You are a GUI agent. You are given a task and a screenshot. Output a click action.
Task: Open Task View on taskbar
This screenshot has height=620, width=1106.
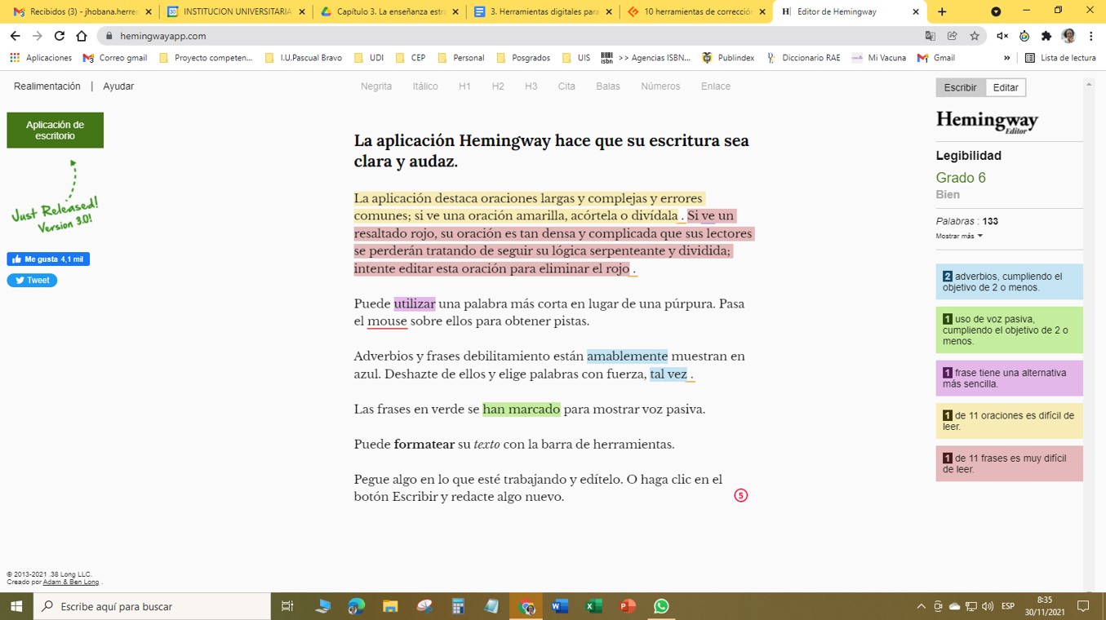click(x=287, y=606)
